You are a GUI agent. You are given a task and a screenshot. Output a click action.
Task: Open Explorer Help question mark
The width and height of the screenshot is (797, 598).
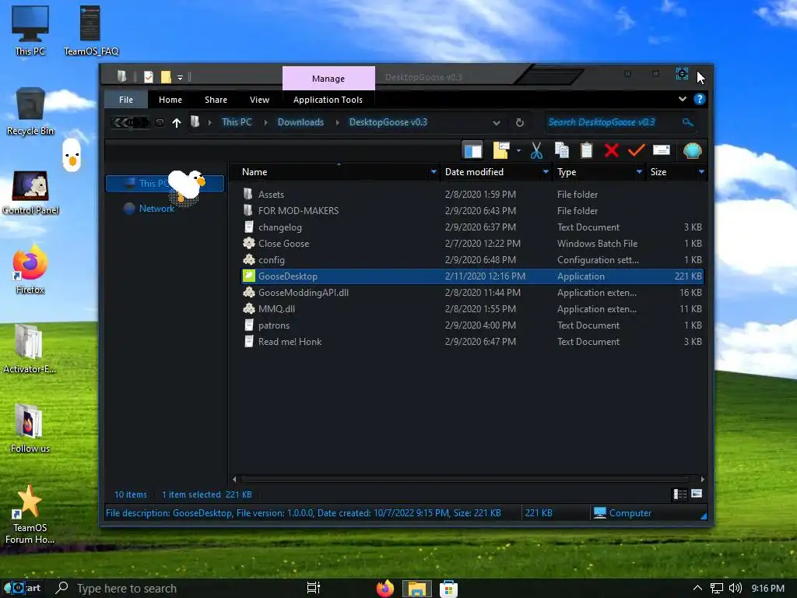tap(700, 99)
